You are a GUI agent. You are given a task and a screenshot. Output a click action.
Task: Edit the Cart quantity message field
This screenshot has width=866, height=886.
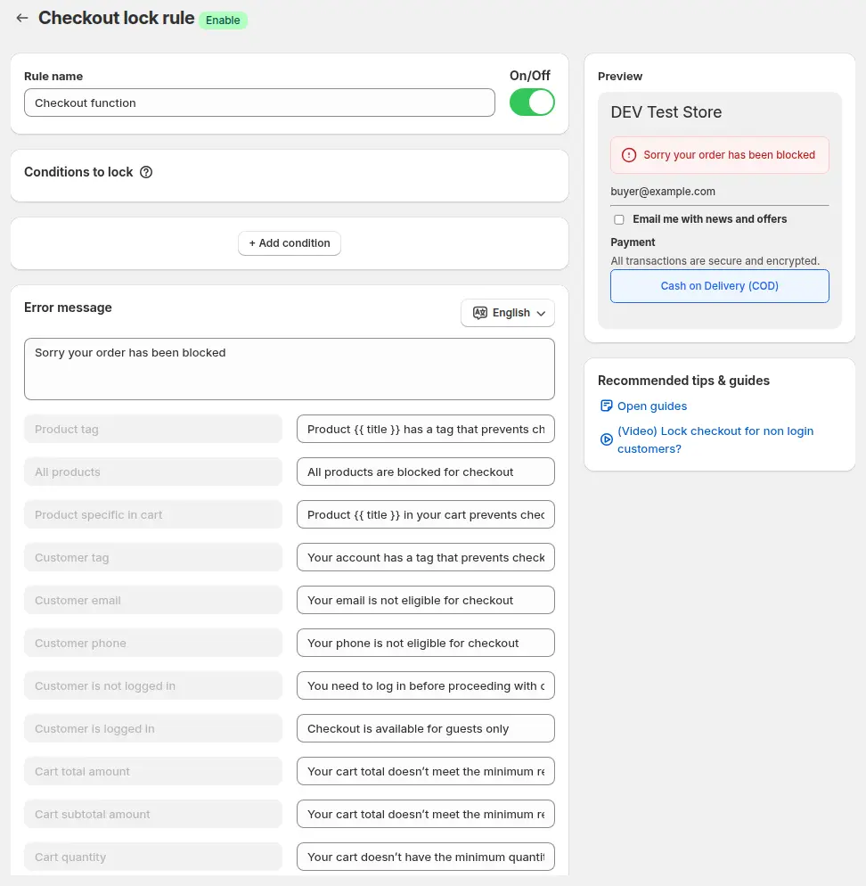(426, 857)
